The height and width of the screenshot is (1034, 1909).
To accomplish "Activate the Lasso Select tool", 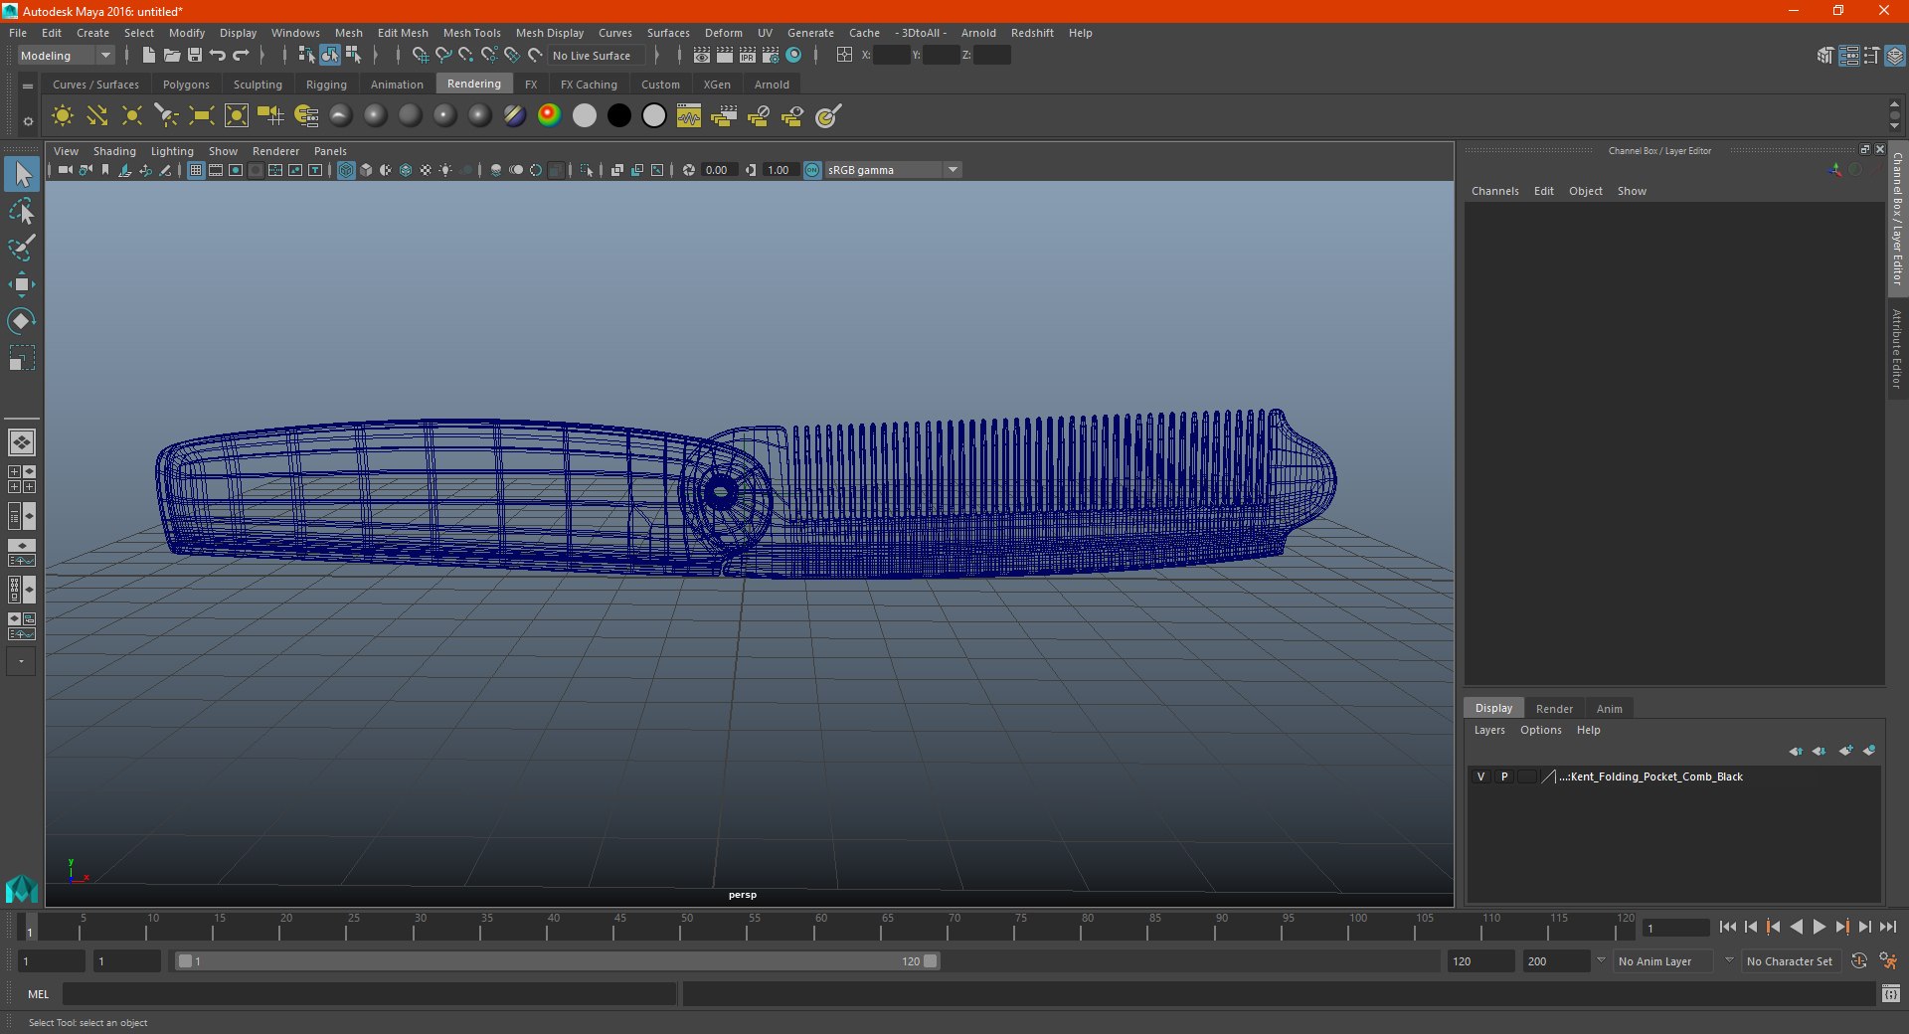I will pyautogui.click(x=22, y=212).
